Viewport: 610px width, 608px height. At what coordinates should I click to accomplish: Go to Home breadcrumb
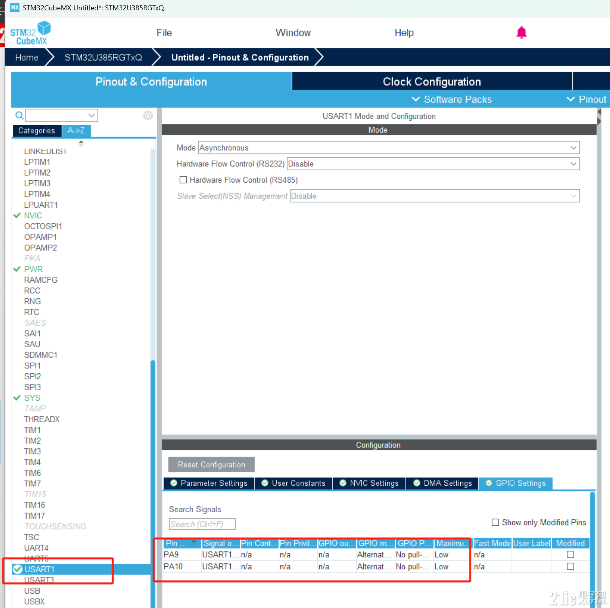[27, 58]
